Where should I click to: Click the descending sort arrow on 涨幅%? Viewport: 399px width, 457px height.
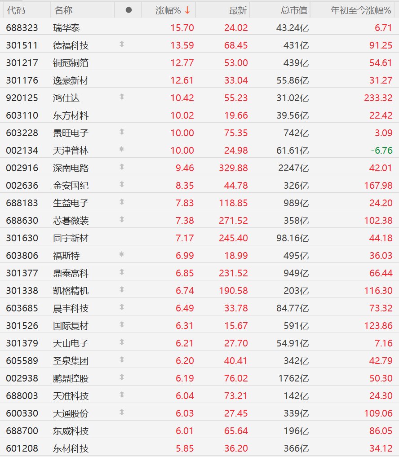187,10
